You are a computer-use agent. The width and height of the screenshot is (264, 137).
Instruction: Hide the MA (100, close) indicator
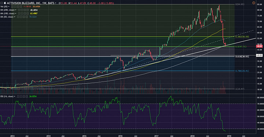click(19, 14)
